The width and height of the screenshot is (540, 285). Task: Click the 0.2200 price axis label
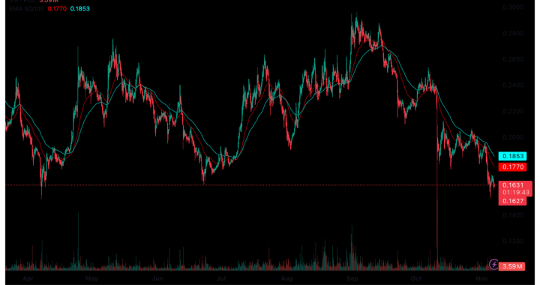click(513, 112)
